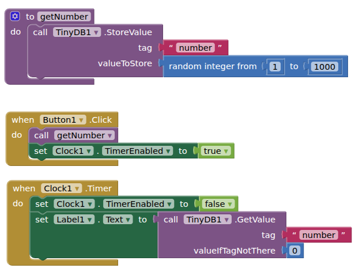Click the random integer lower bound 1
The width and height of the screenshot is (359, 272).
[x=275, y=67]
